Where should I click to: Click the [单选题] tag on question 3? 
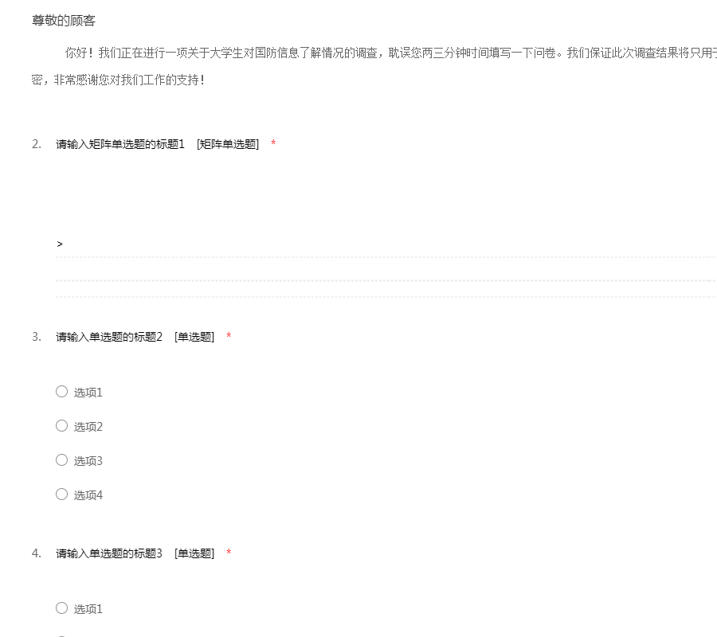[194, 337]
